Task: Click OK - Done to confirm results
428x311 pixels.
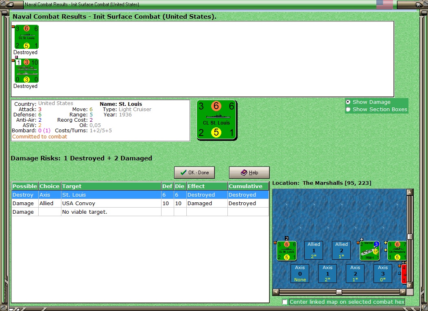Action: pos(194,173)
